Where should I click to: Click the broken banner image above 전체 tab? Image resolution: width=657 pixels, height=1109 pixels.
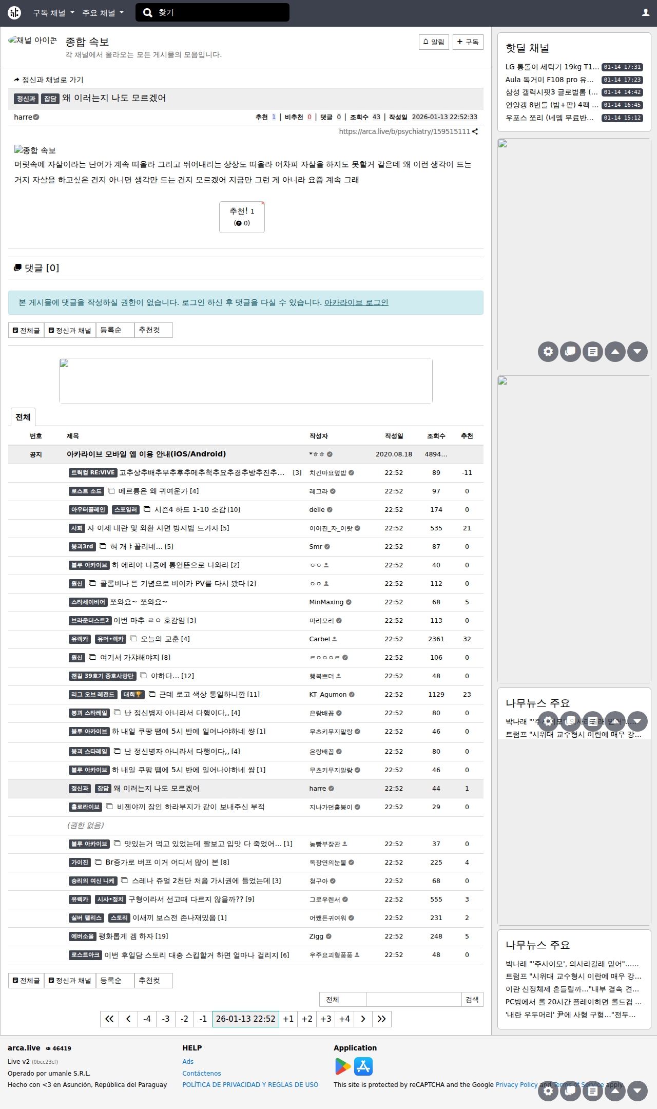pos(246,381)
